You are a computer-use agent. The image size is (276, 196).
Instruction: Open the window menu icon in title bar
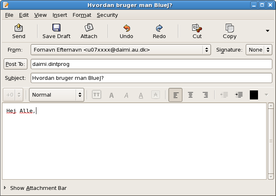6,5
